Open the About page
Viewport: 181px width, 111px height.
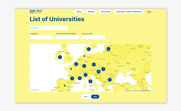(x=79, y=12)
